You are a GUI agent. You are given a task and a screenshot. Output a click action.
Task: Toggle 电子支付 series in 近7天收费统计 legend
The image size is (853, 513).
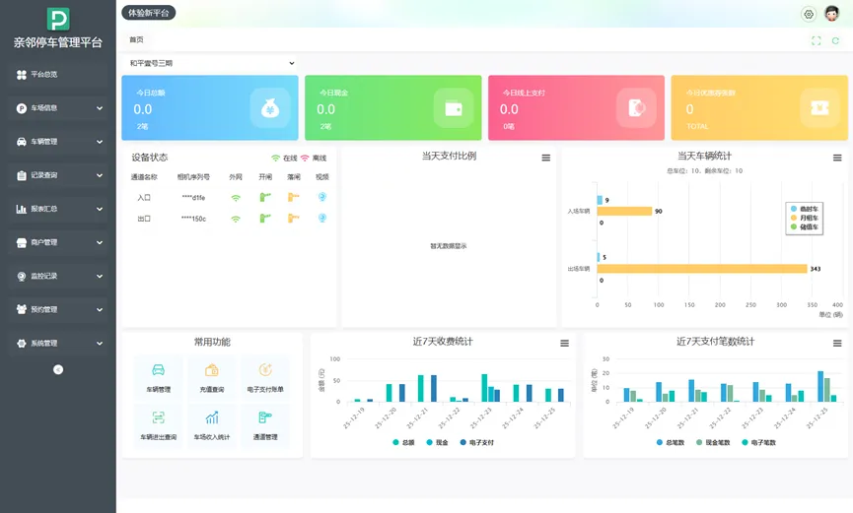point(477,442)
